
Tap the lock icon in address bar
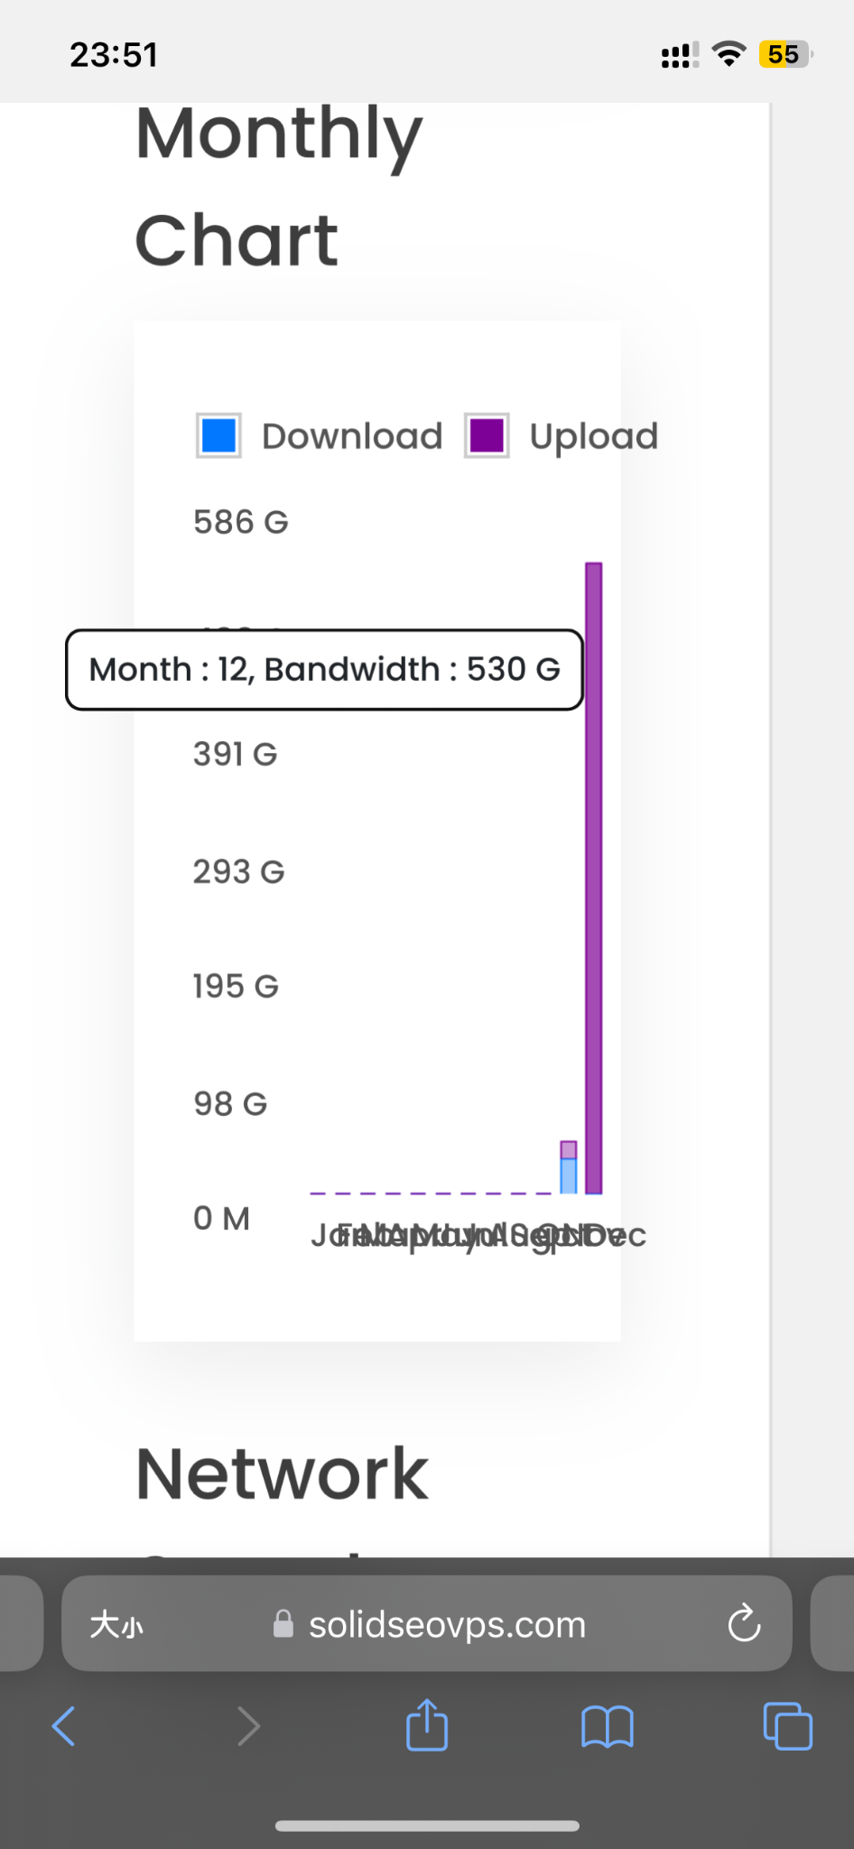tap(283, 1624)
